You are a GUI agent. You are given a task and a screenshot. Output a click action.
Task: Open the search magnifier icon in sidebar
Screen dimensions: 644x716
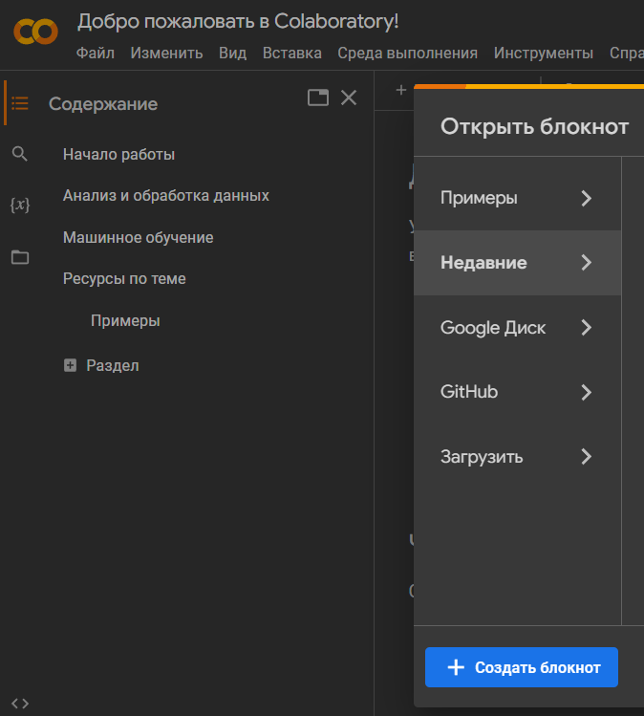pyautogui.click(x=20, y=154)
